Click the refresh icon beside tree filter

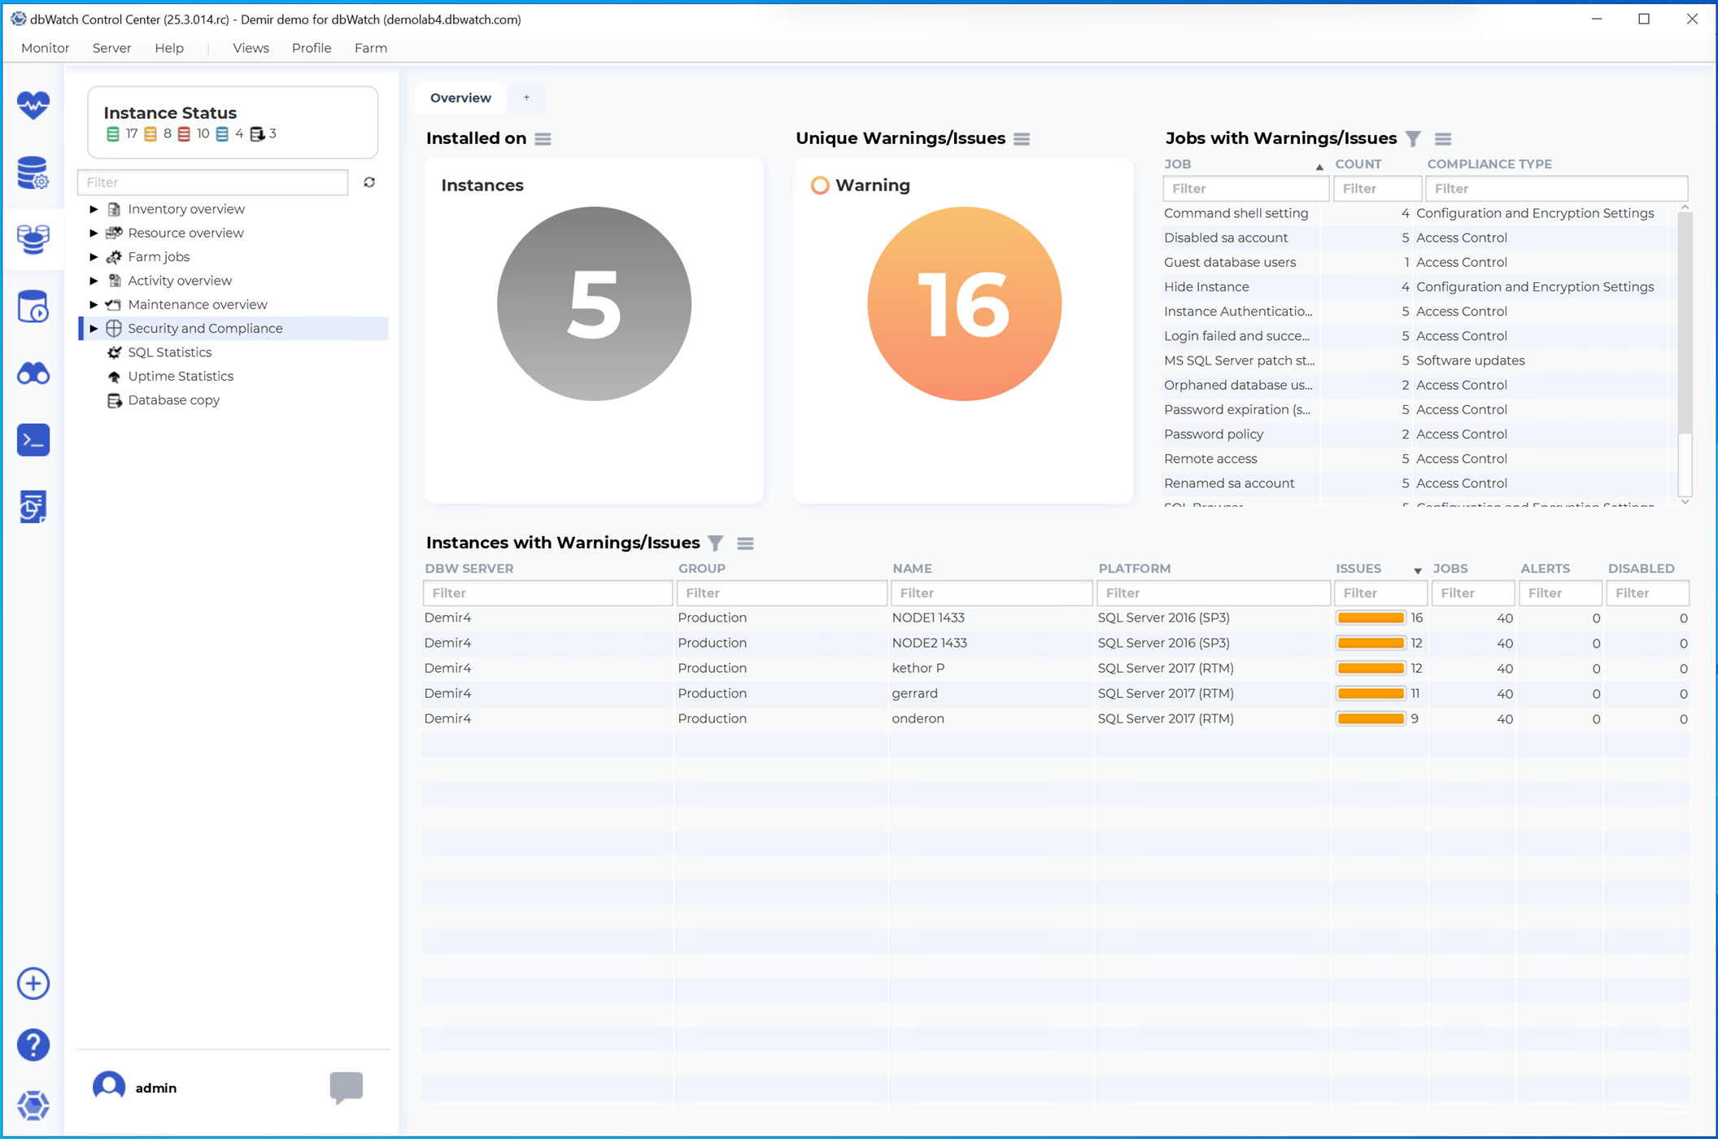click(369, 182)
